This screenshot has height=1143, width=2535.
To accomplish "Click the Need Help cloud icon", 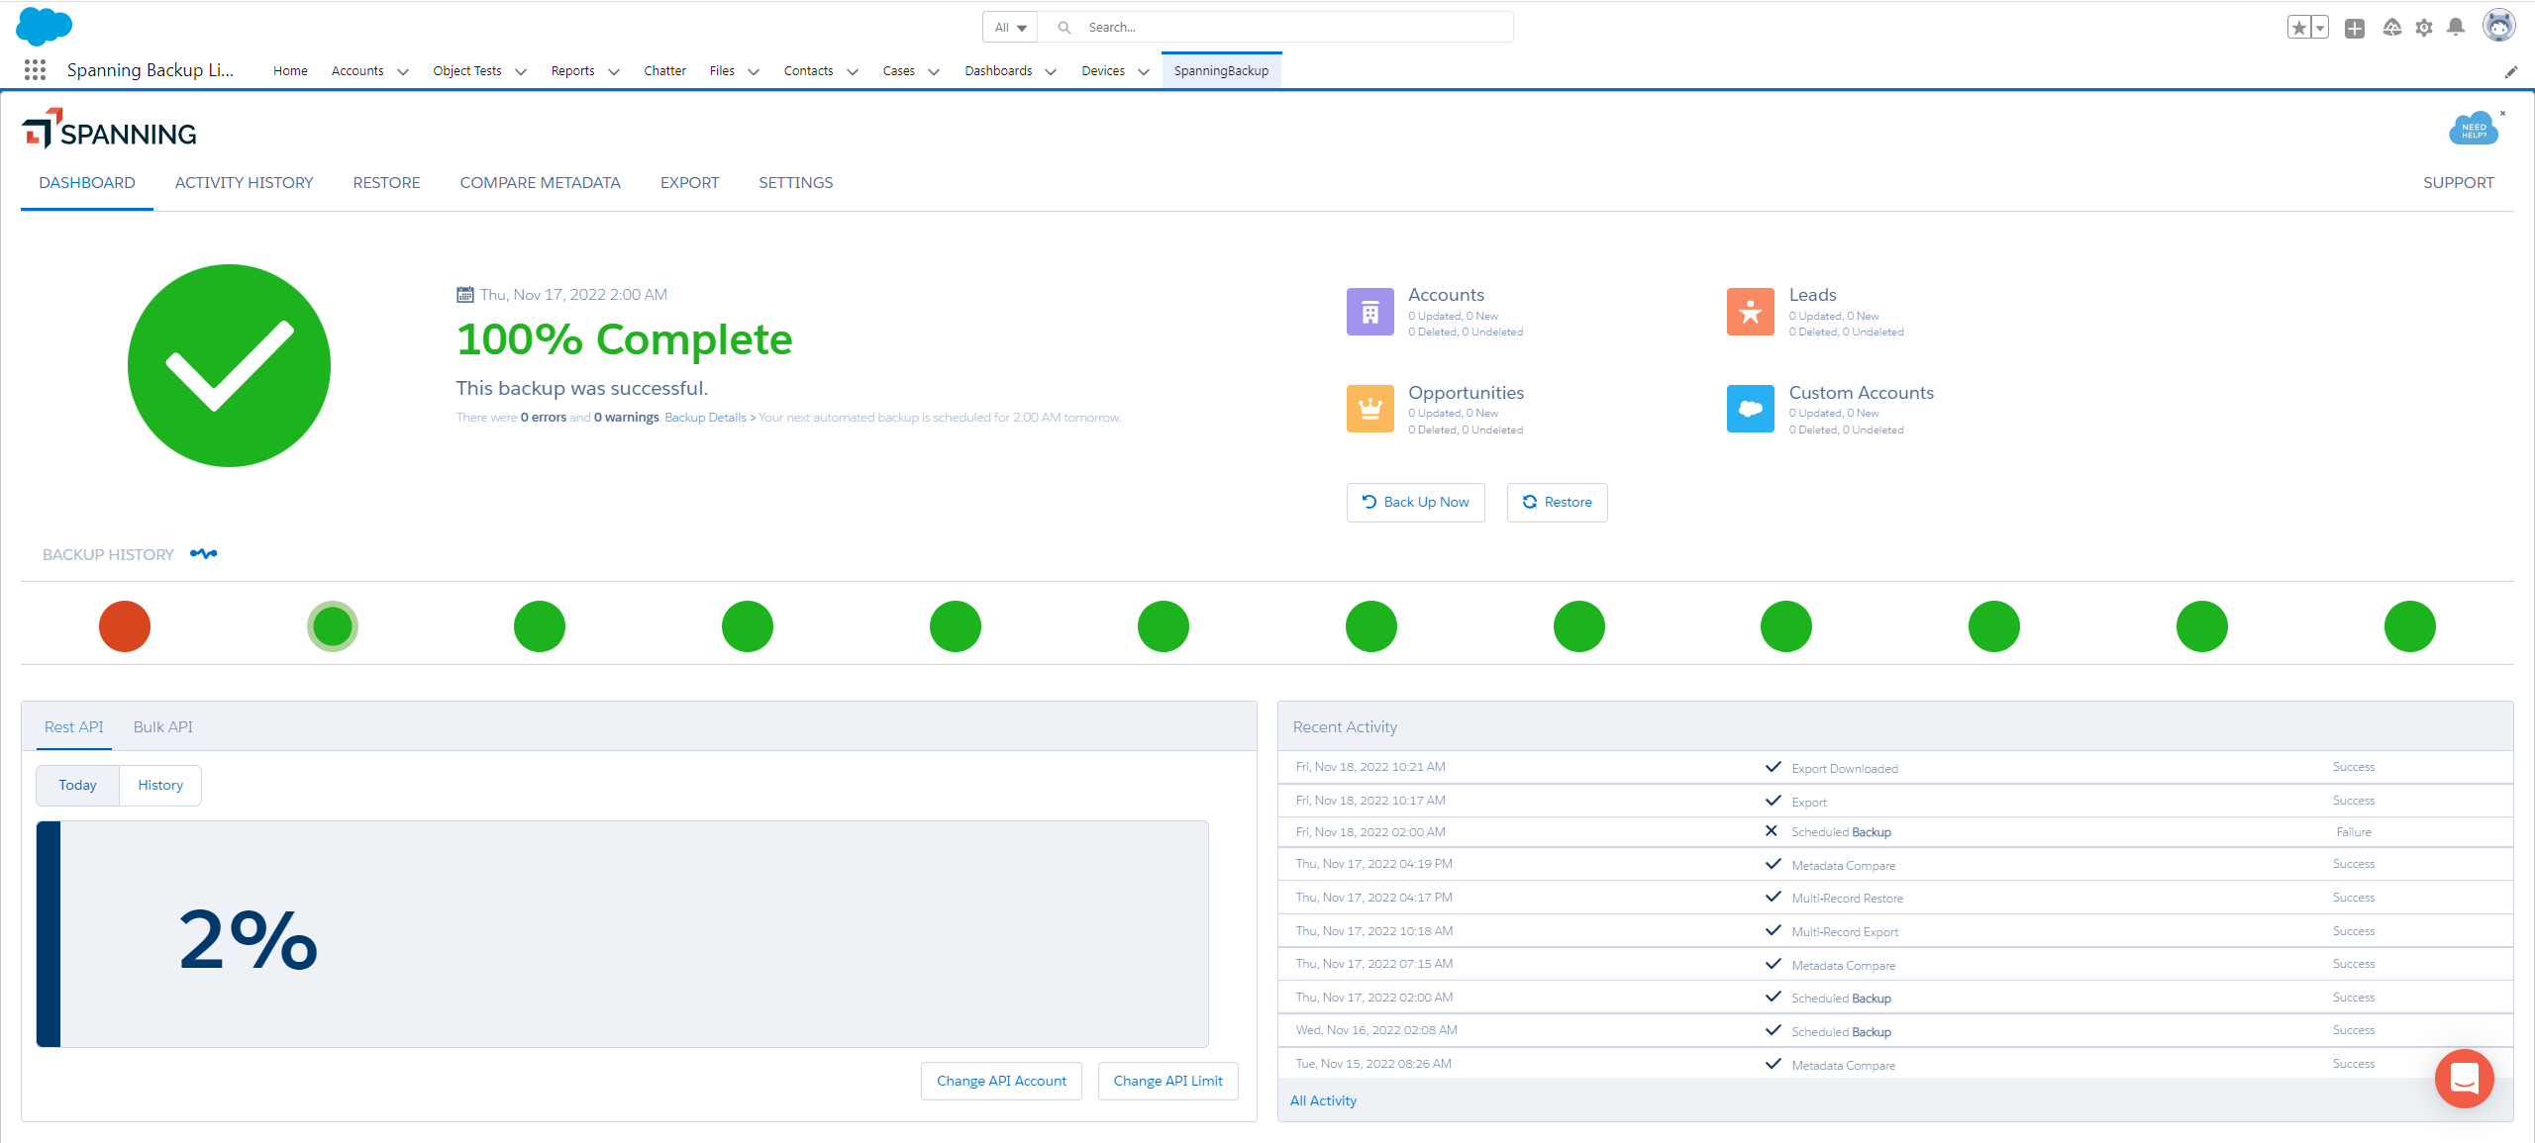I will coord(2473,130).
